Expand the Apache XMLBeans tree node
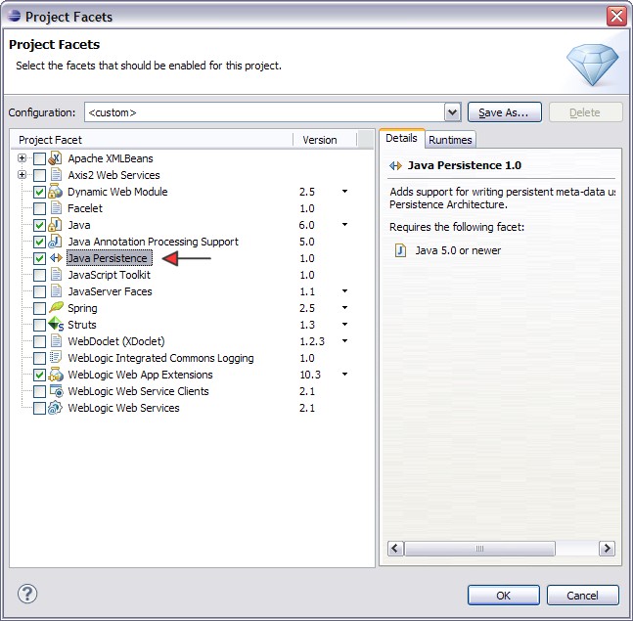Image resolution: width=633 pixels, height=621 pixels. coord(23,157)
